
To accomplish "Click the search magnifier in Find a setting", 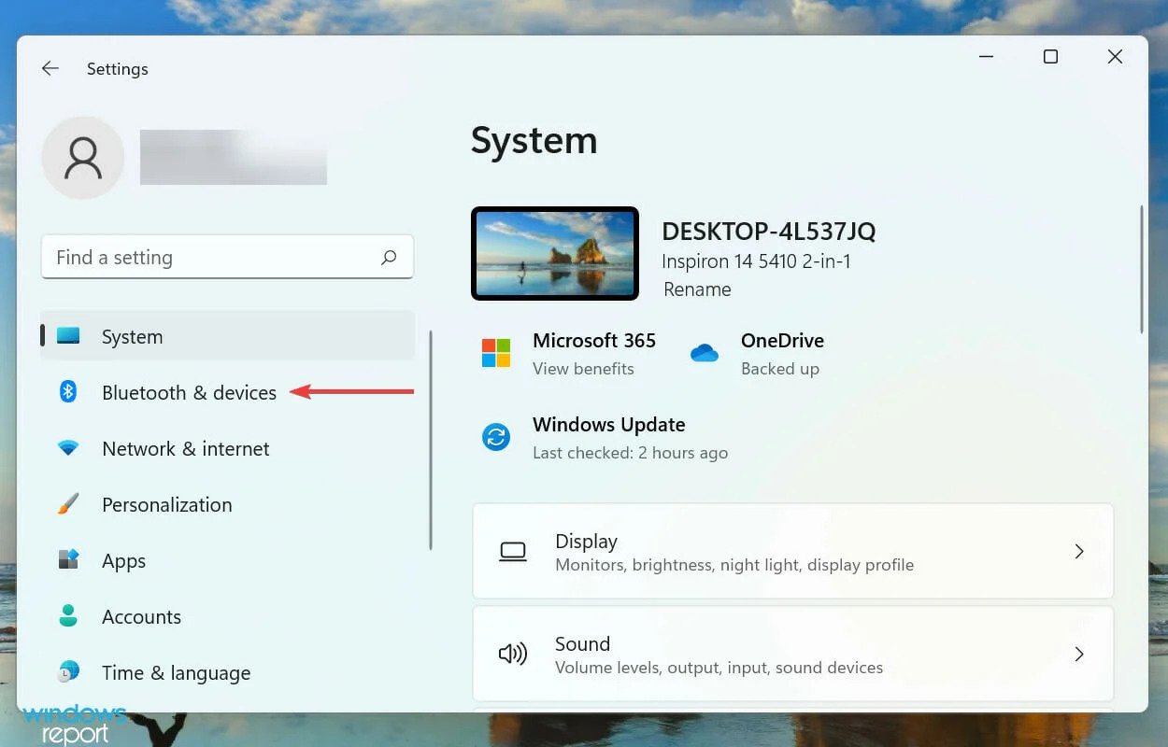I will 389,258.
